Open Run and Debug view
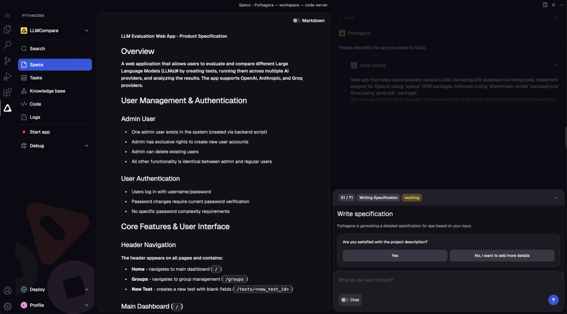This screenshot has height=314, width=567. [8, 76]
